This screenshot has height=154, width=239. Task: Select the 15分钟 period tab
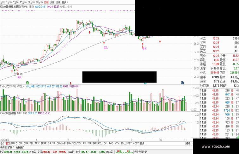coord(23,2)
